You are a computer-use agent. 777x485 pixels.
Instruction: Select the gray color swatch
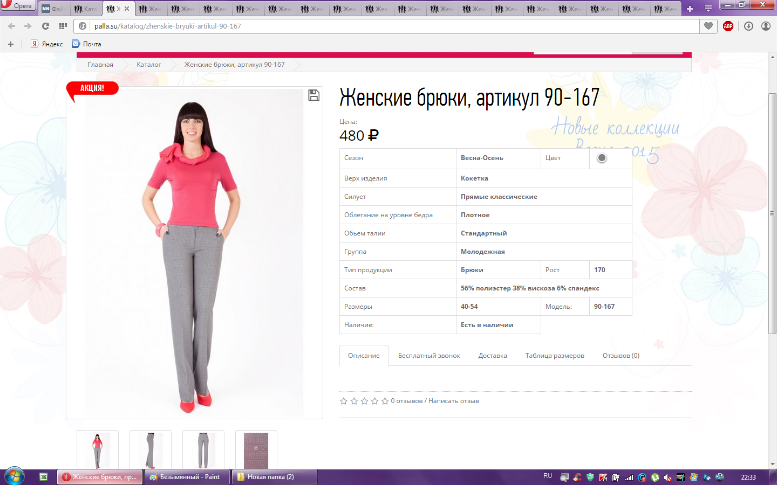click(602, 158)
